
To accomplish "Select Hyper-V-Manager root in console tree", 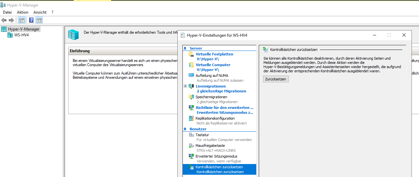I will pos(24,29).
